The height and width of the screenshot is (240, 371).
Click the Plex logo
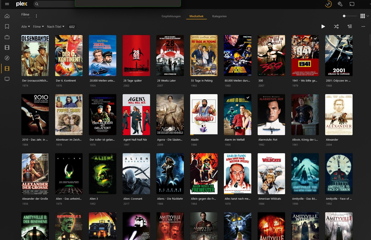click(x=22, y=4)
